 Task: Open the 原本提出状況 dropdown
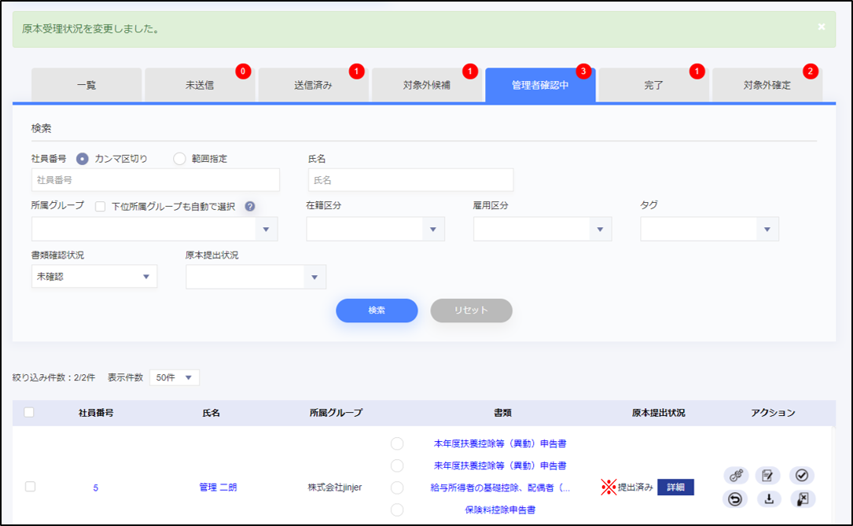click(256, 277)
